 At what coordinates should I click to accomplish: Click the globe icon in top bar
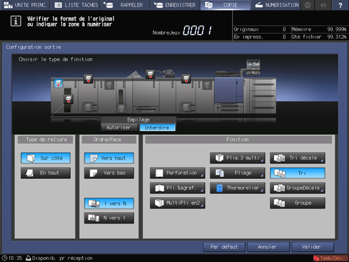click(307, 5)
